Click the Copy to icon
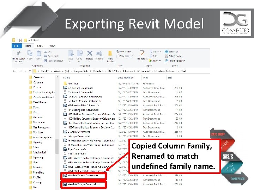The width and height of the screenshot is (254, 190). point(79,53)
